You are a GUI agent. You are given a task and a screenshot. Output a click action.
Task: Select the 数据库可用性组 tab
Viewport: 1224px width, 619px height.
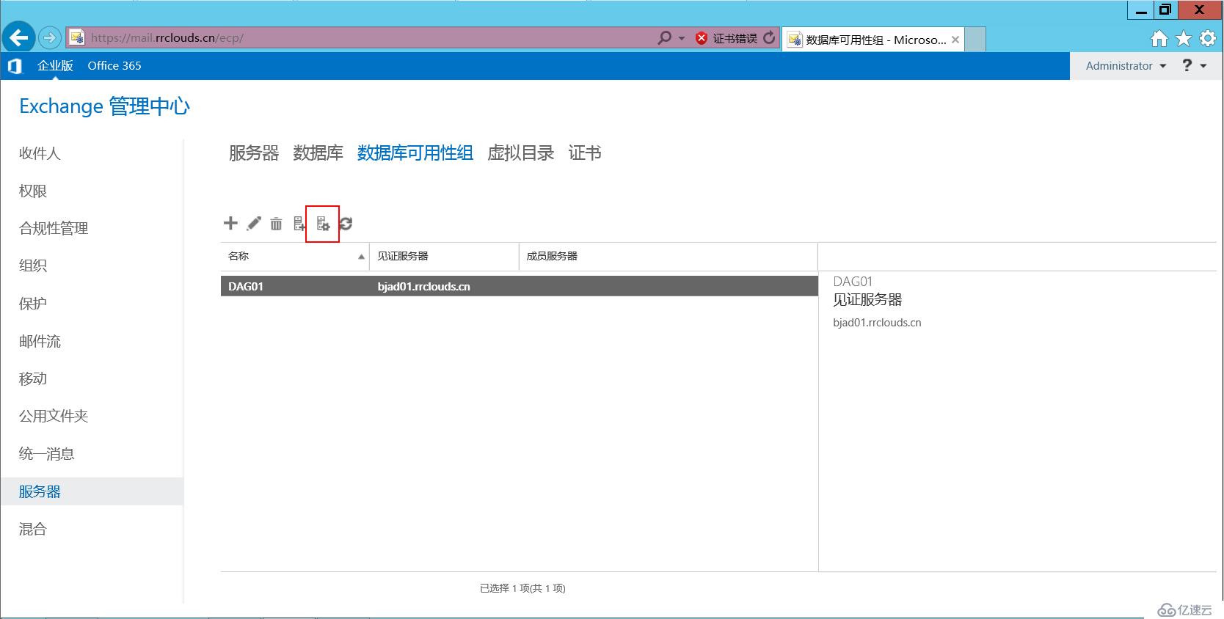415,153
